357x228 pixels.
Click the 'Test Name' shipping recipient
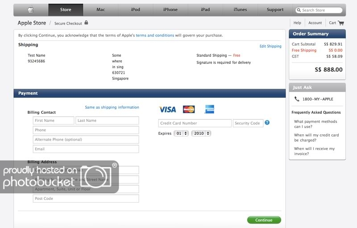tap(37, 55)
